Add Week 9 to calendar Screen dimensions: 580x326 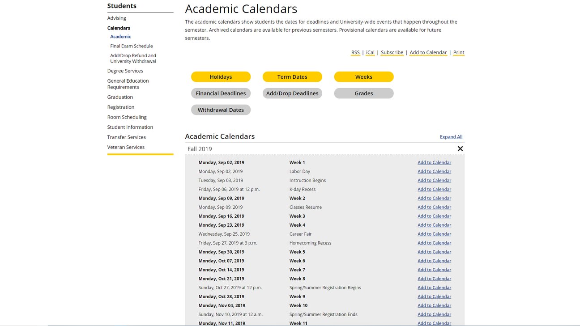pos(435,296)
